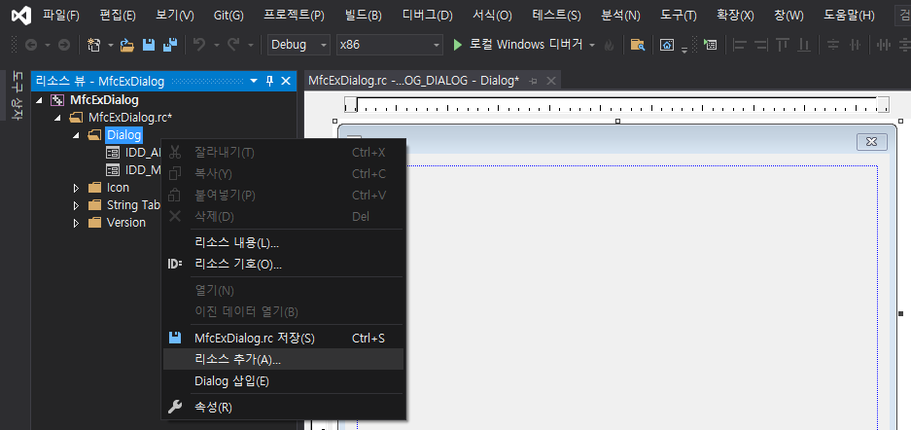Click the align tops toolbar icon

point(783,45)
